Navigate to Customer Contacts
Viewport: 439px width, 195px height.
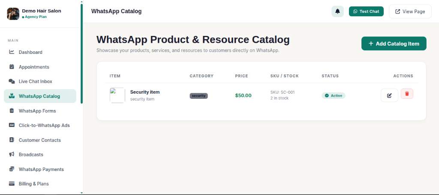click(40, 140)
